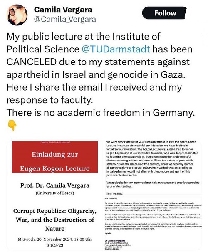This screenshot has height=252, width=208.
Task: Open the @TUDarmstadt mention link
Action: pyautogui.click(x=116, y=49)
